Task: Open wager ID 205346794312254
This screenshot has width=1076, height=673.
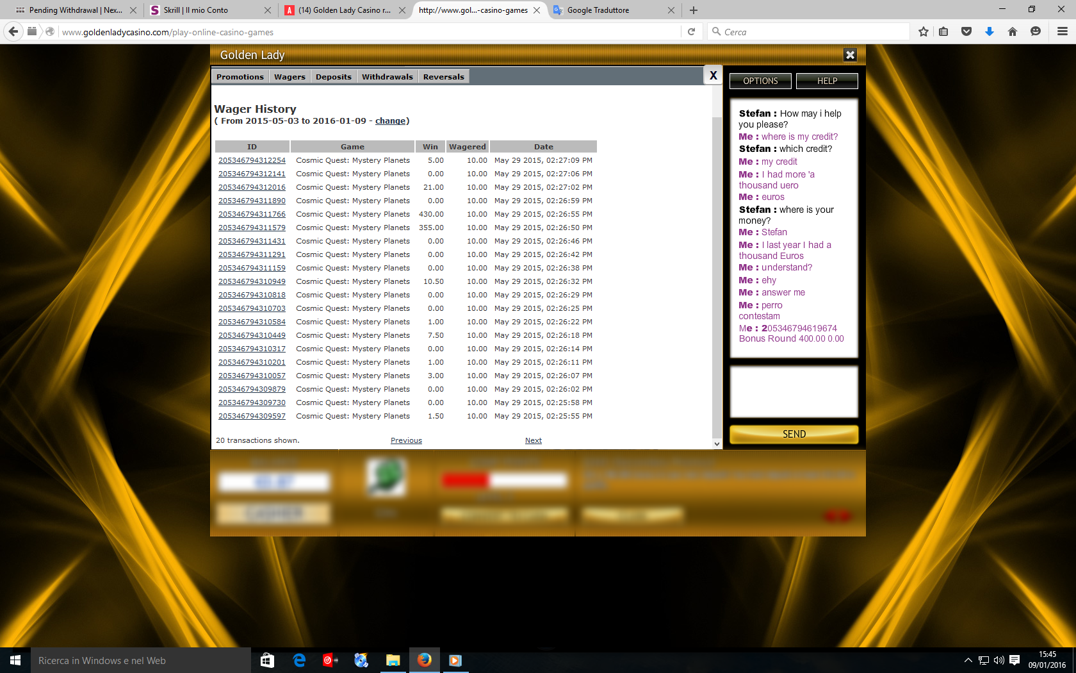Action: tap(252, 160)
